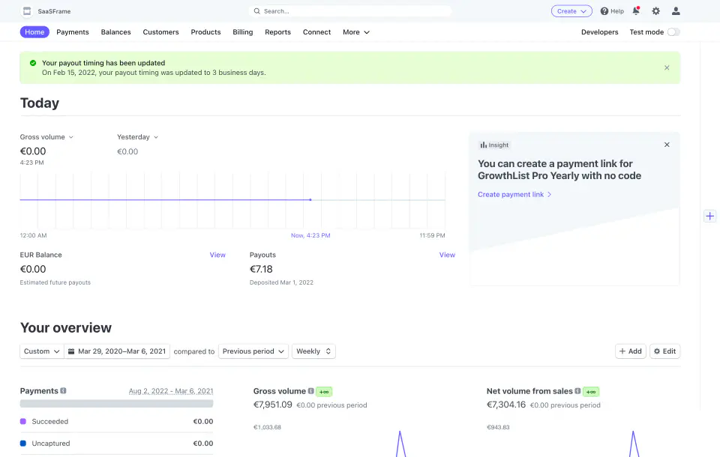Viewport: 720px width, 457px height.
Task: Click the purple Succeeded color swatch
Action: (23, 421)
